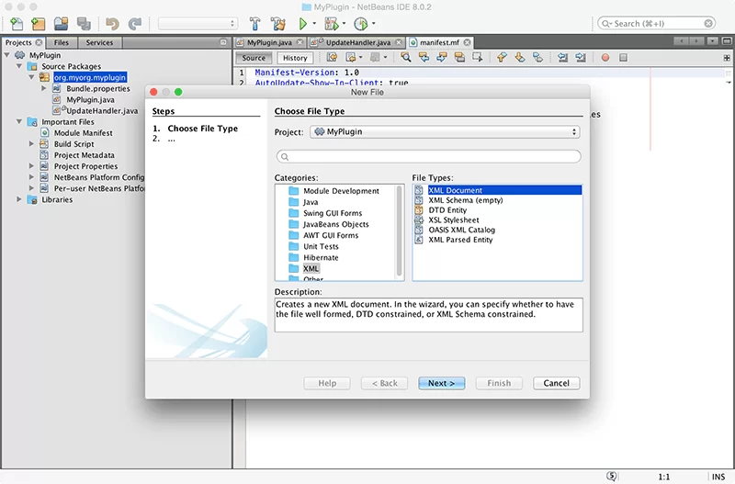735x484 pixels.
Task: Open the Profile Project dropdown arrow
Action: tap(373, 24)
